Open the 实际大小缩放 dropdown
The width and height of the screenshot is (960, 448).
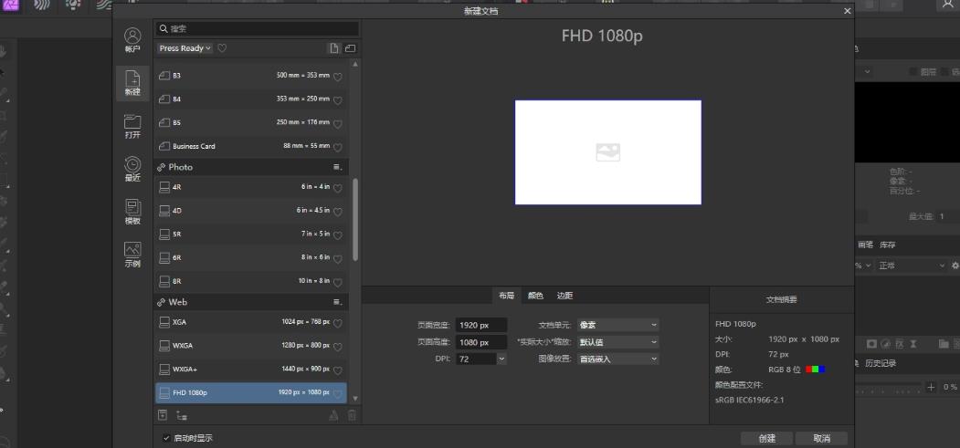pos(618,341)
